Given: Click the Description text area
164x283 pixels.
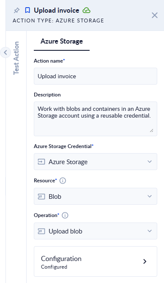Looking at the screenshot, I should coord(96,119).
